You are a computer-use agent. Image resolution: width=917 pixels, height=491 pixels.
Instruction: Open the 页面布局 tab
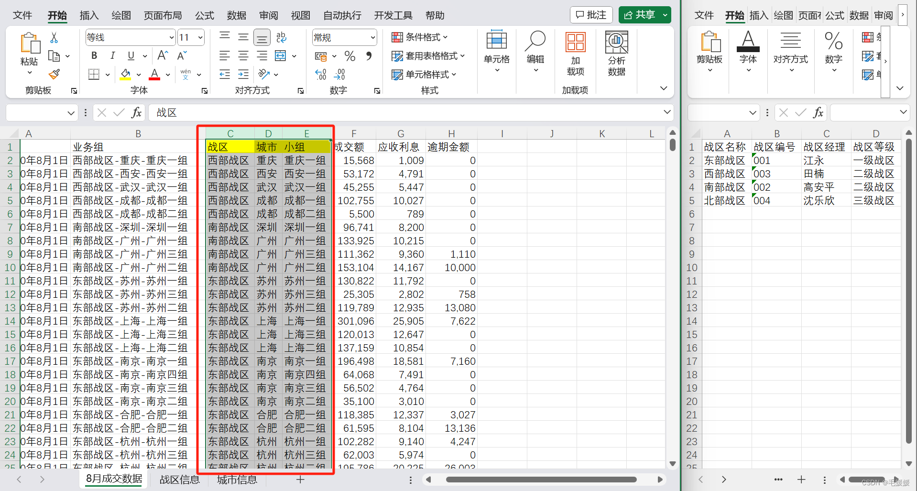click(163, 15)
